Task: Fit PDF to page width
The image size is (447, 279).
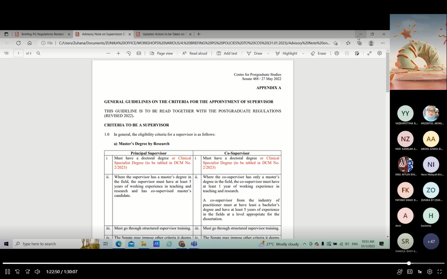Action: point(139,53)
